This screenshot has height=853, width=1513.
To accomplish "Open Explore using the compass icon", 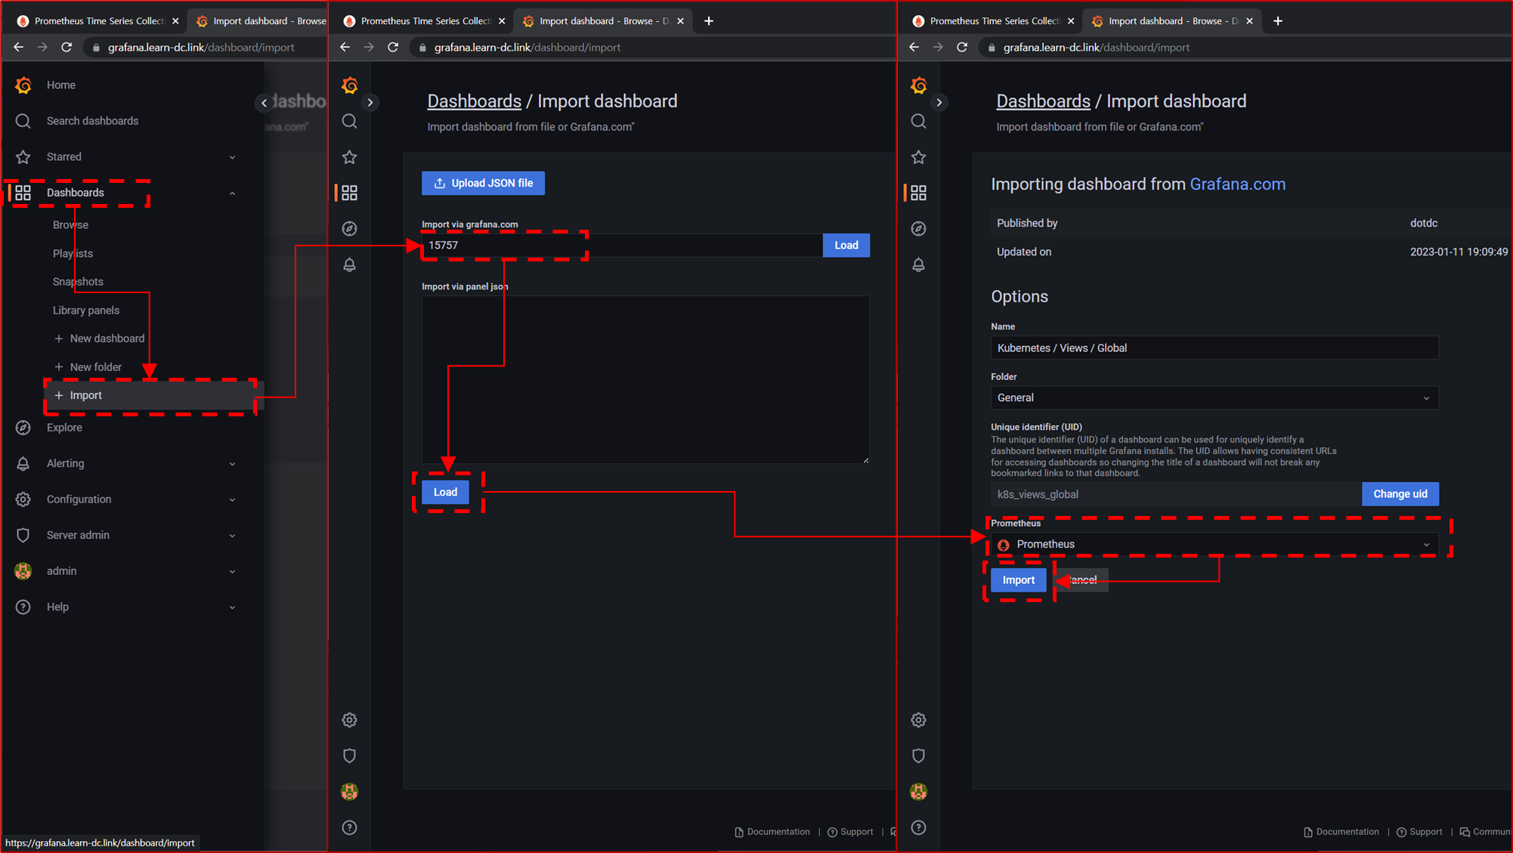I will (x=23, y=427).
